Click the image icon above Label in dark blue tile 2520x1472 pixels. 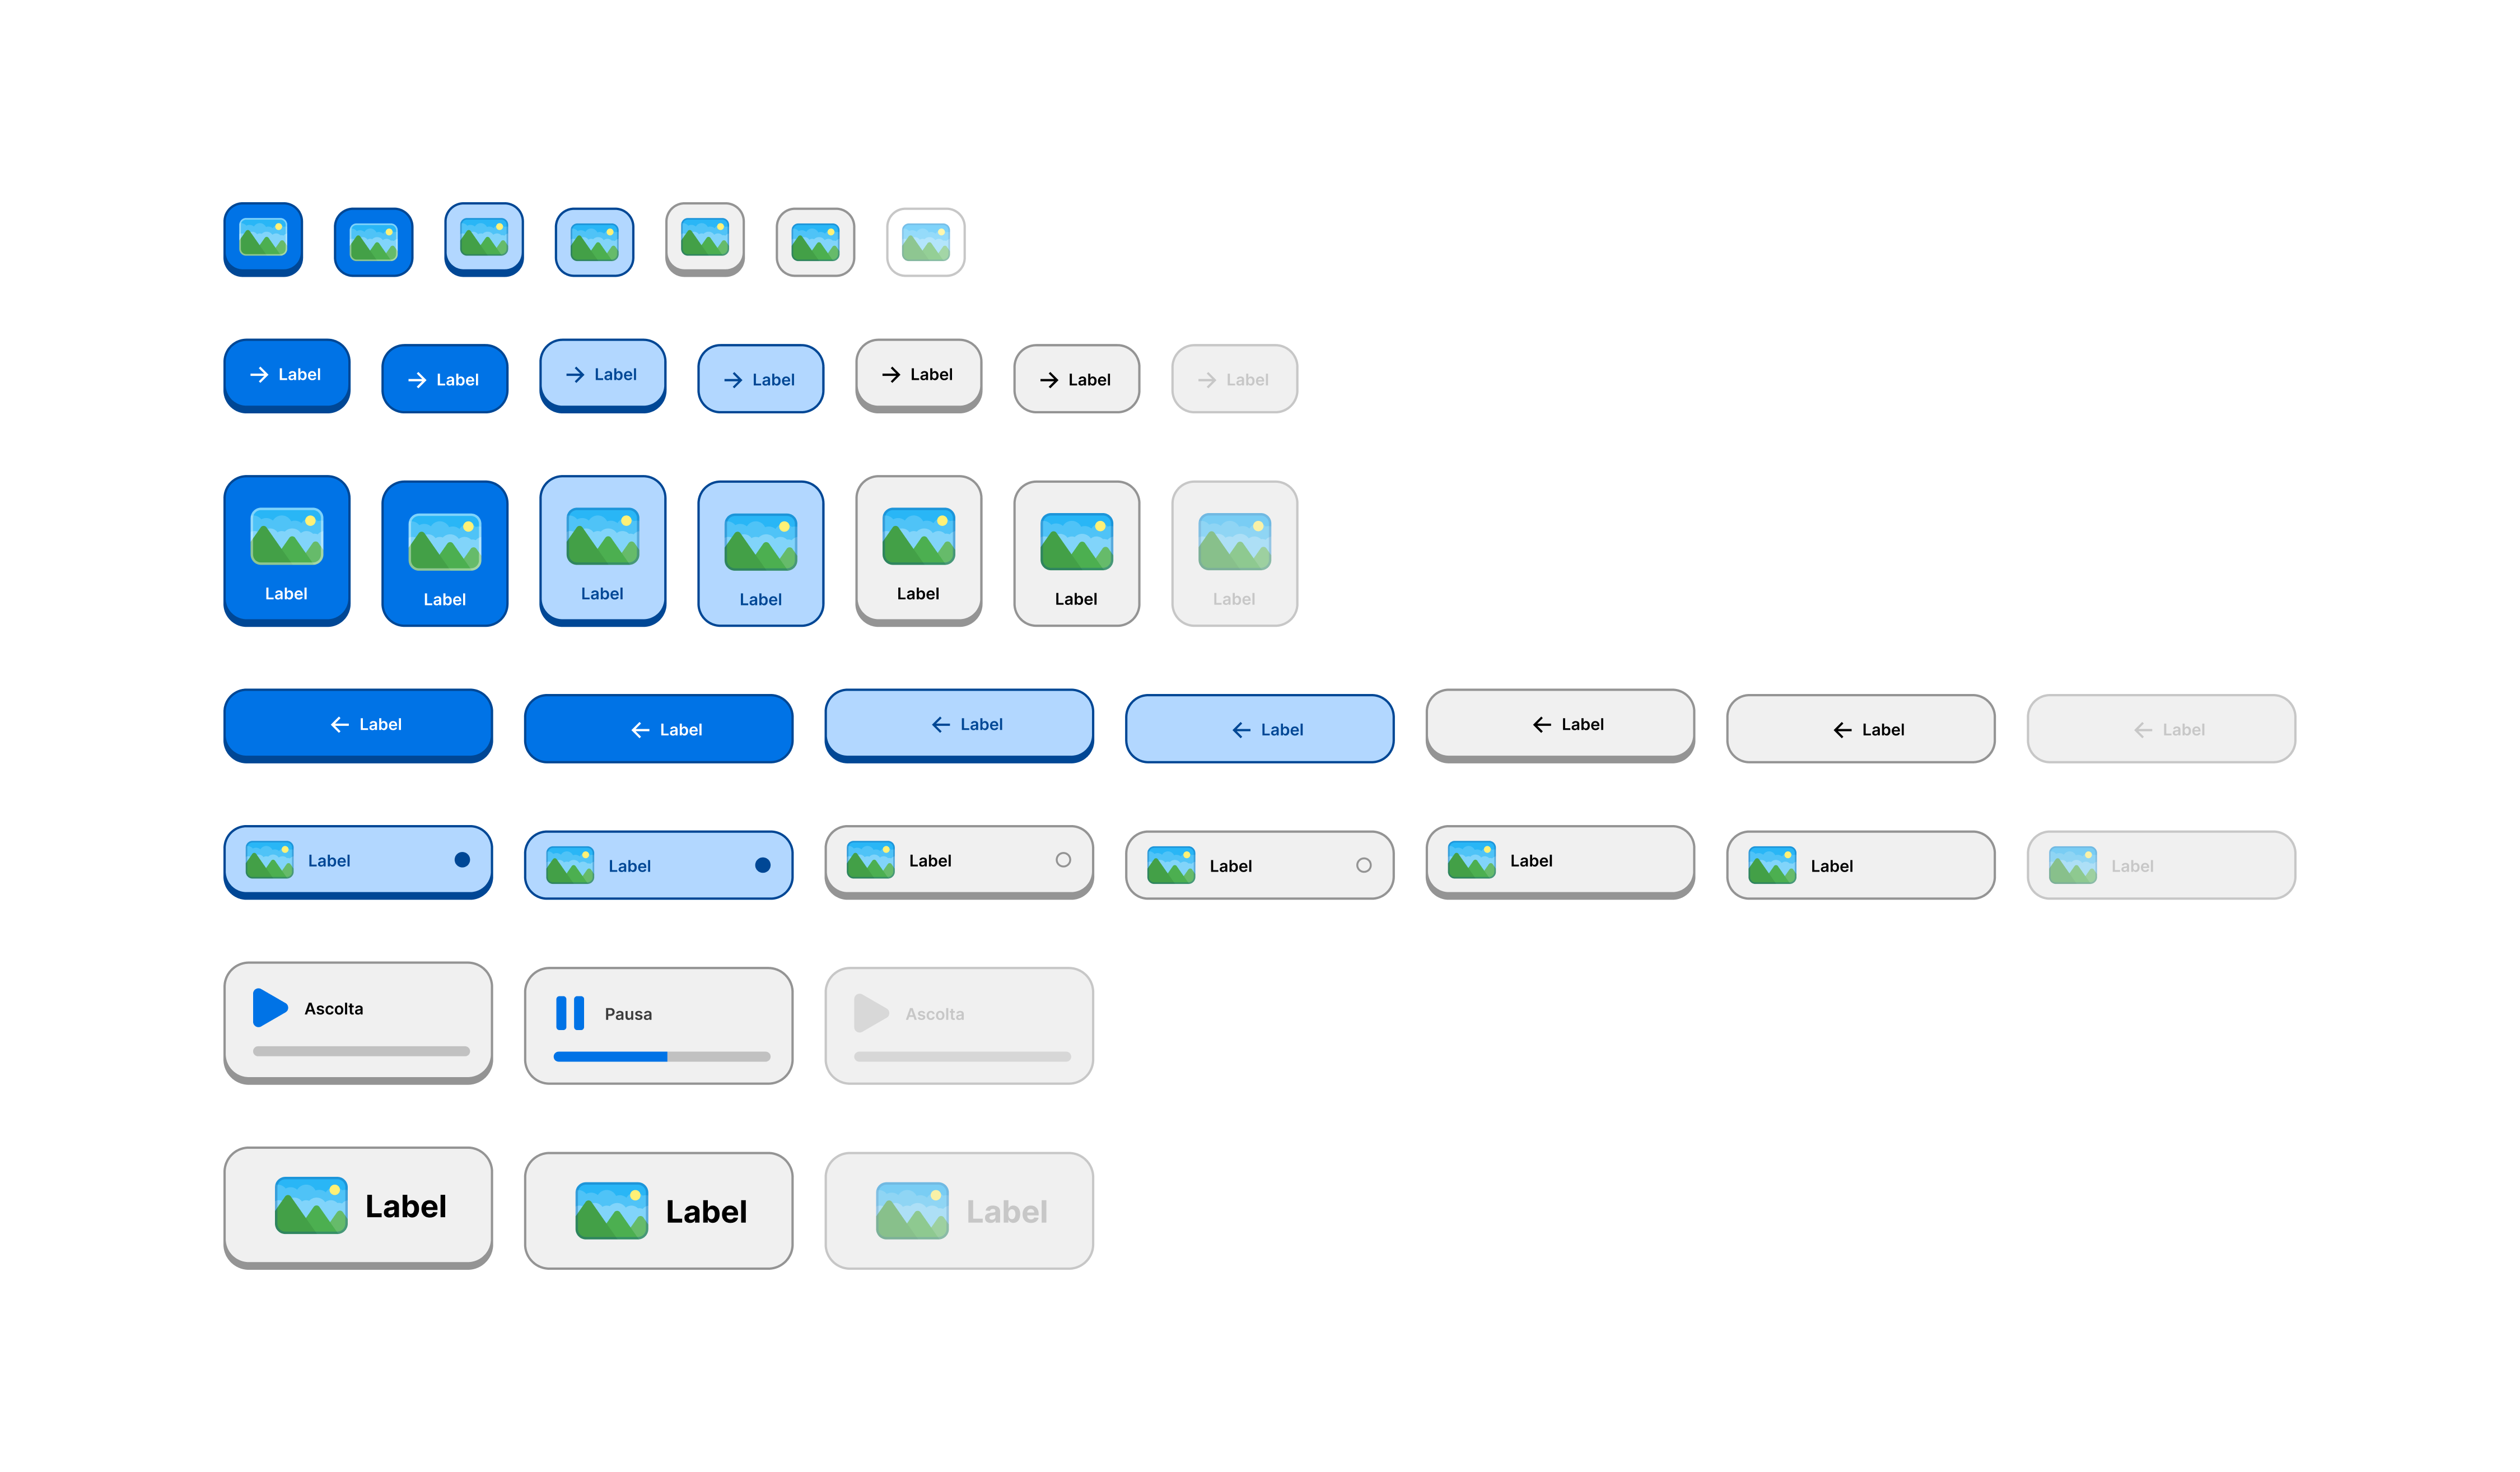[287, 538]
